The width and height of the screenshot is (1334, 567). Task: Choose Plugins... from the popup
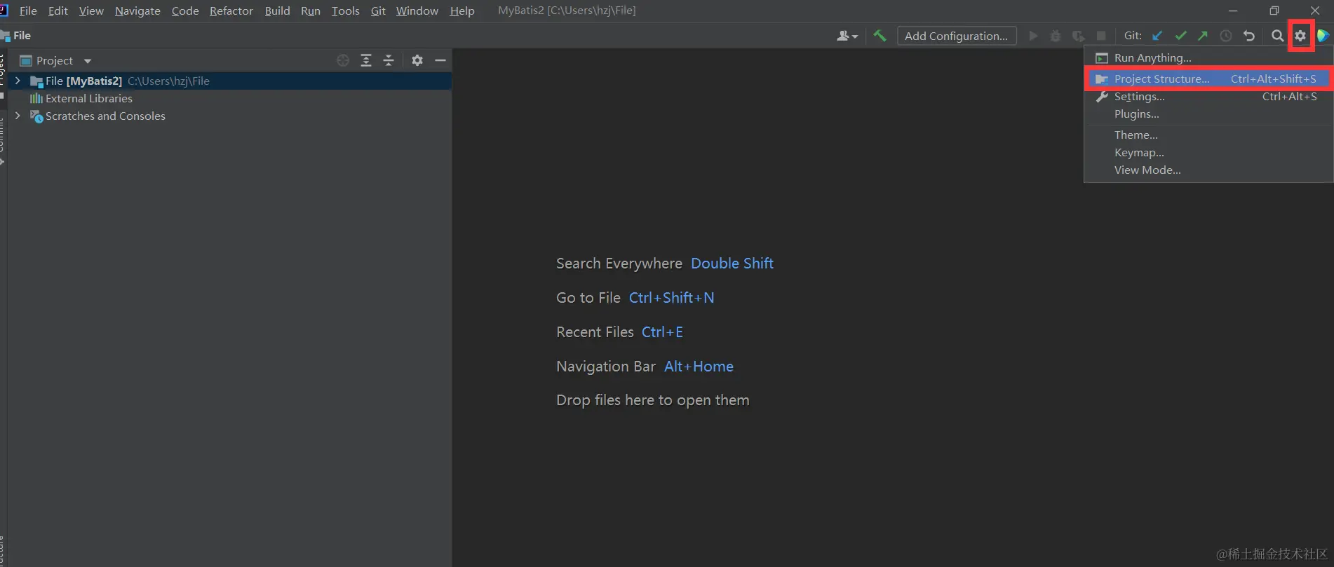coord(1208,114)
